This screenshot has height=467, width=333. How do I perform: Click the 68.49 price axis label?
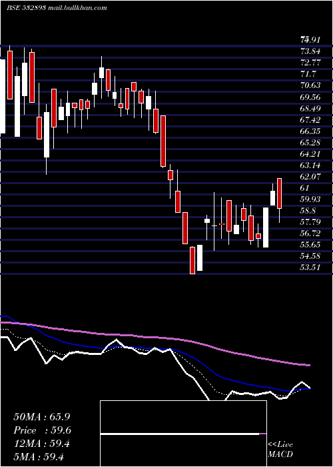point(311,108)
